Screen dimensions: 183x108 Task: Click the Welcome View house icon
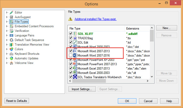(x=11, y=63)
